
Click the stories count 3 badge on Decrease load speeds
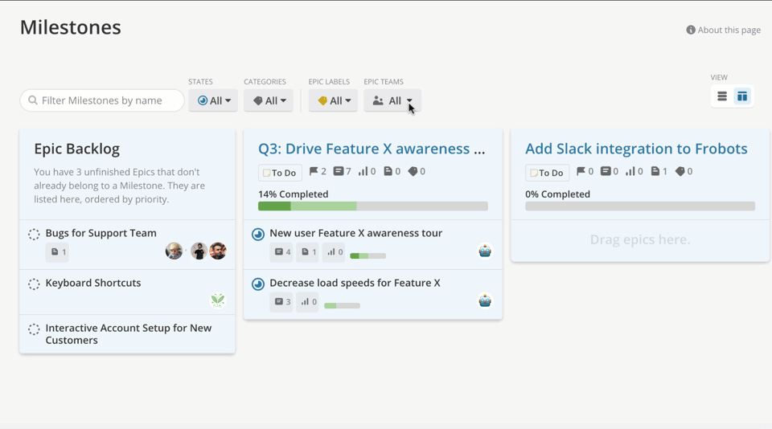click(x=281, y=301)
